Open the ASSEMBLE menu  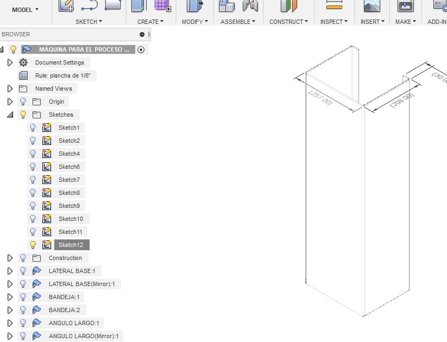237,22
